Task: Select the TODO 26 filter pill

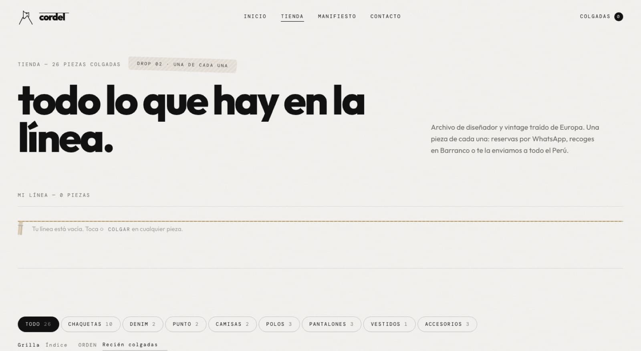Action: coord(38,324)
